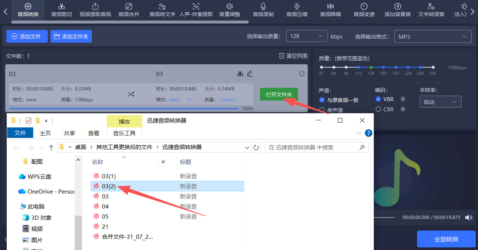This screenshot has height=250, width=478.
Task: Open the 文件 menu in Explorer
Action: 20,133
